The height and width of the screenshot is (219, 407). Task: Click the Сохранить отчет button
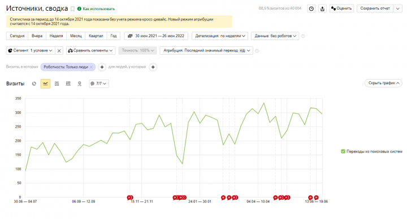tap(375, 8)
